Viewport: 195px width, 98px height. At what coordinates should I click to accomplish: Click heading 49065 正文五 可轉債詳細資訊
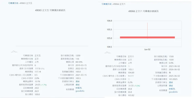(50, 10)
